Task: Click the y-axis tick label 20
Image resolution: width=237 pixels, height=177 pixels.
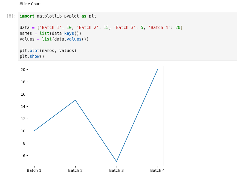Action: pyautogui.click(x=23, y=70)
